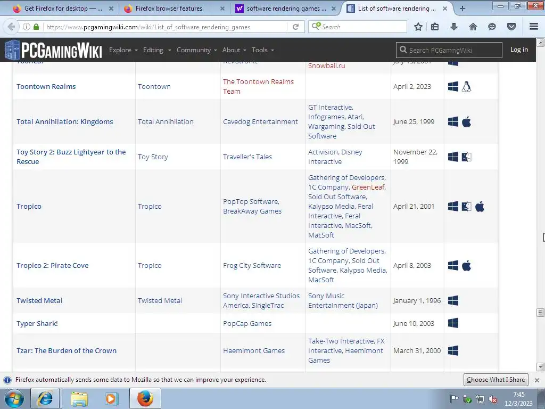Open Windows Media Player from taskbar
Image resolution: width=545 pixels, height=409 pixels.
click(x=112, y=398)
